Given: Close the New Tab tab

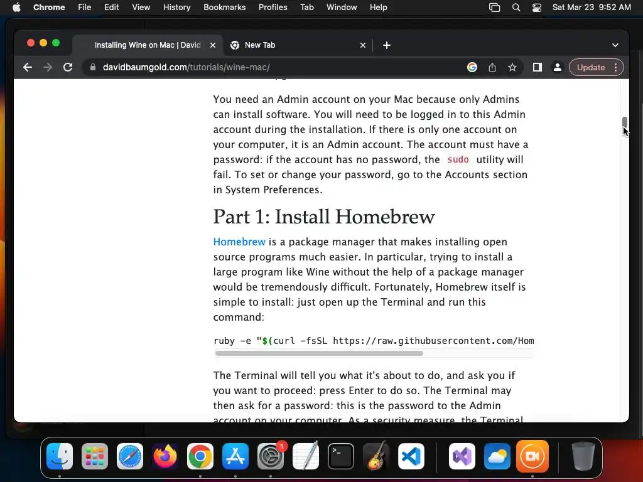Looking at the screenshot, I should (x=363, y=45).
